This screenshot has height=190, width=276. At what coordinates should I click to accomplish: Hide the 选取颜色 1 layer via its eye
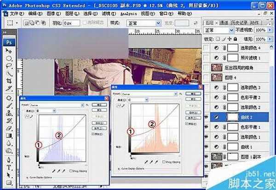(206, 137)
